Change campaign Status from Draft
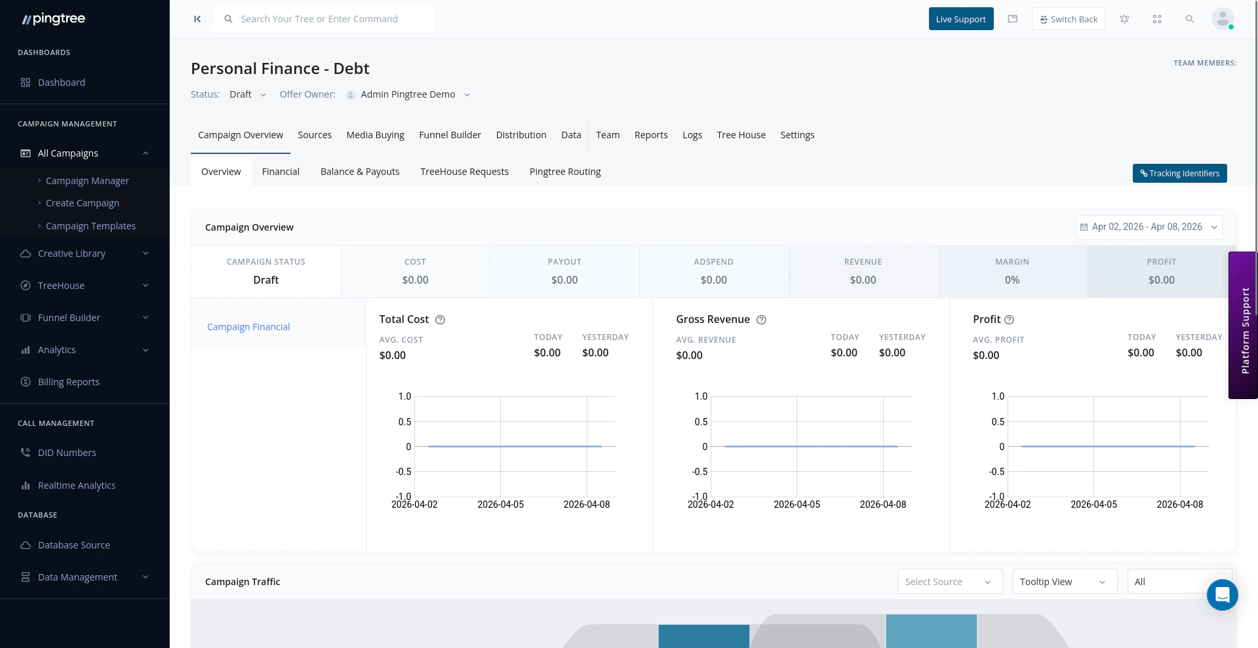 tap(247, 94)
